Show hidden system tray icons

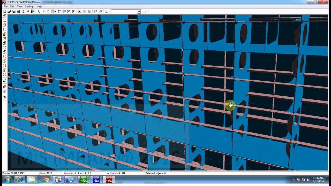point(293,180)
